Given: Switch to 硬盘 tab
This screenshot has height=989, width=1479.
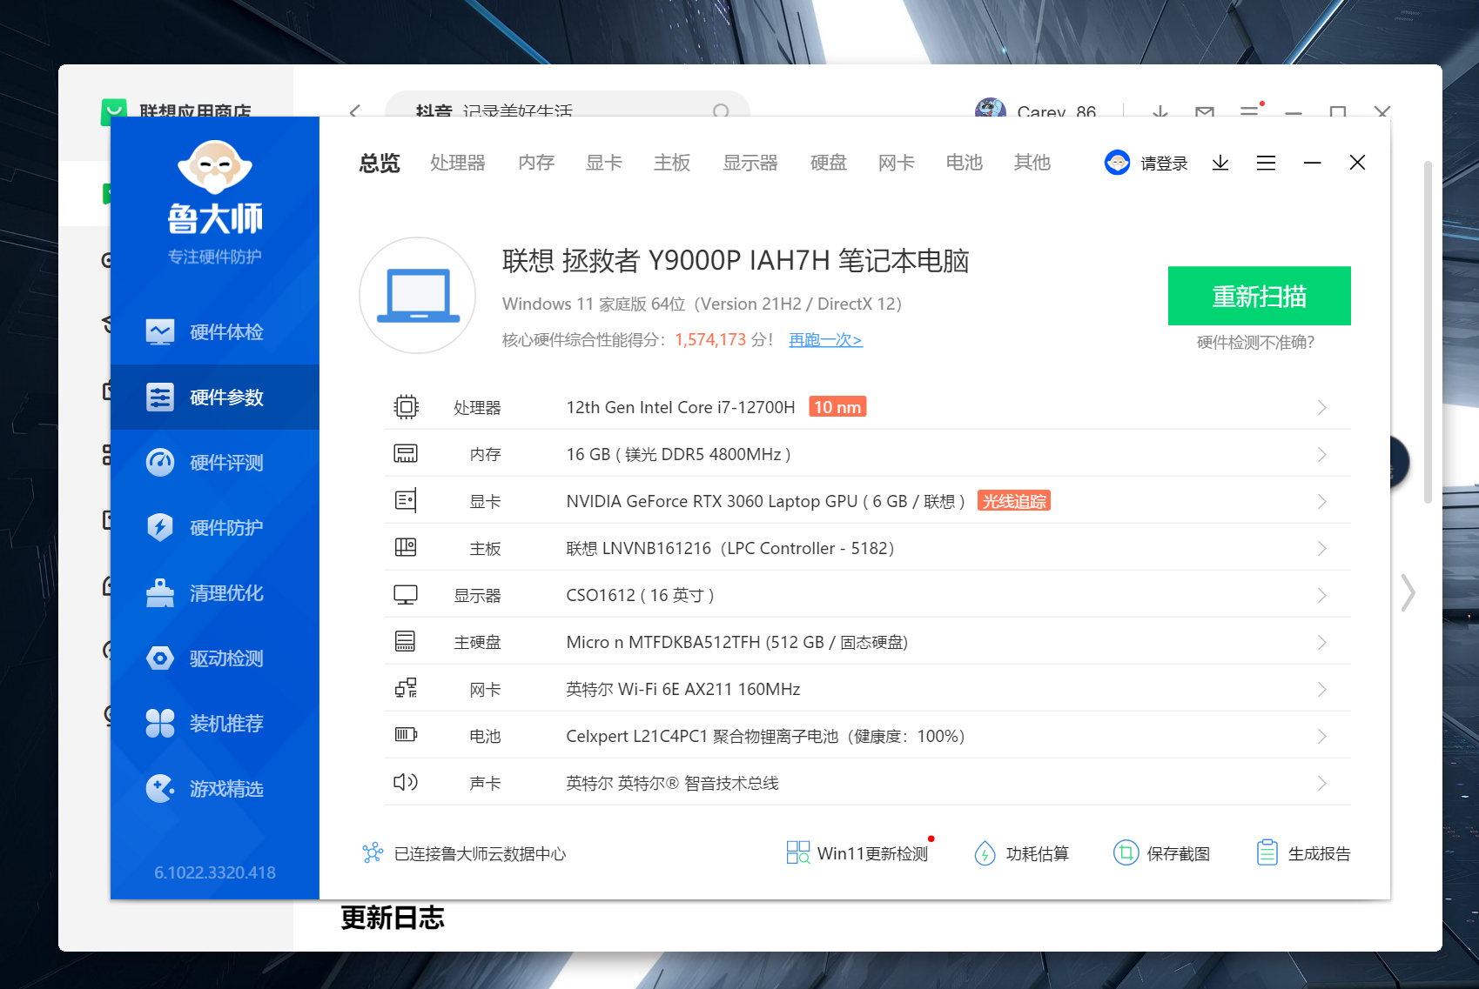Looking at the screenshot, I should (x=829, y=163).
